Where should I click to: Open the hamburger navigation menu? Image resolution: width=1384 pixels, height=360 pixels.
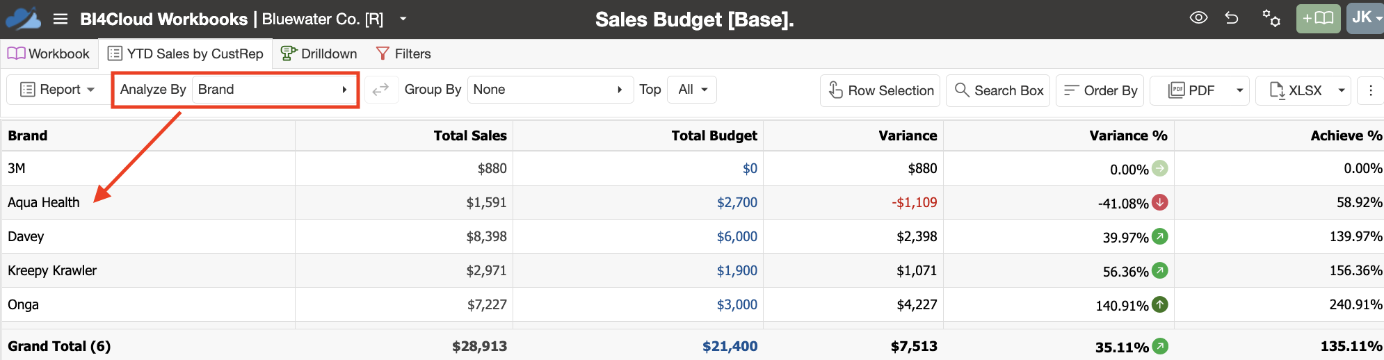click(x=61, y=19)
